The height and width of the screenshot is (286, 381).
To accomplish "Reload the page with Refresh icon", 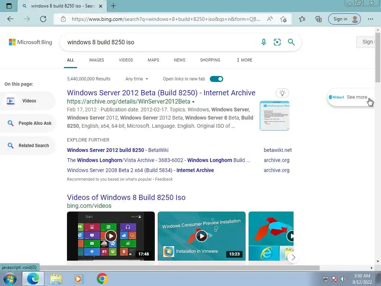I will (x=43, y=19).
